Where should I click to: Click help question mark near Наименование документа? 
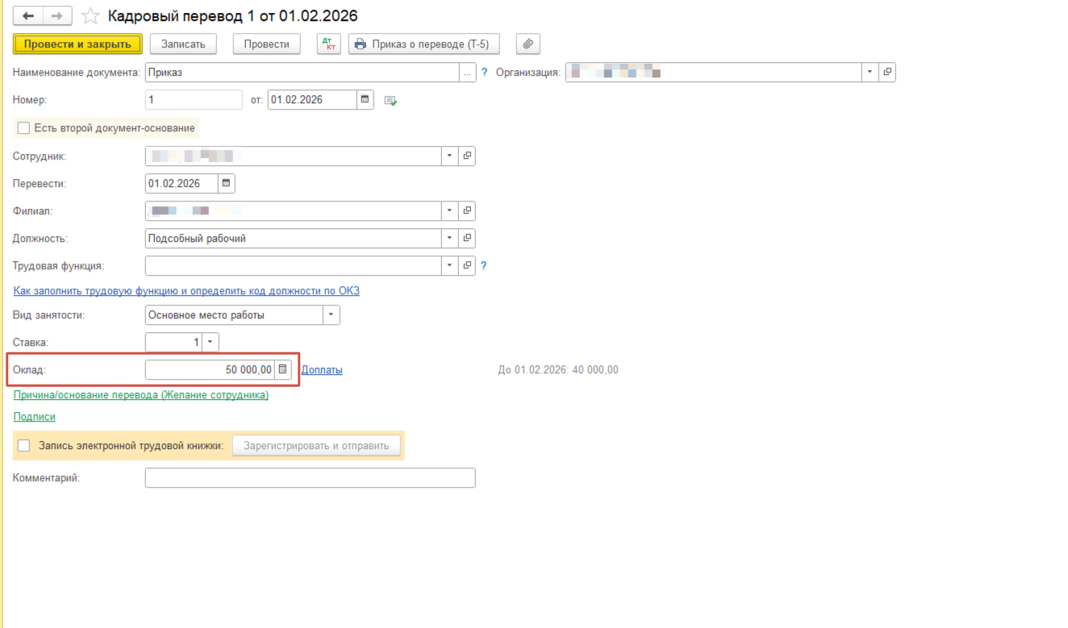pyautogui.click(x=484, y=73)
